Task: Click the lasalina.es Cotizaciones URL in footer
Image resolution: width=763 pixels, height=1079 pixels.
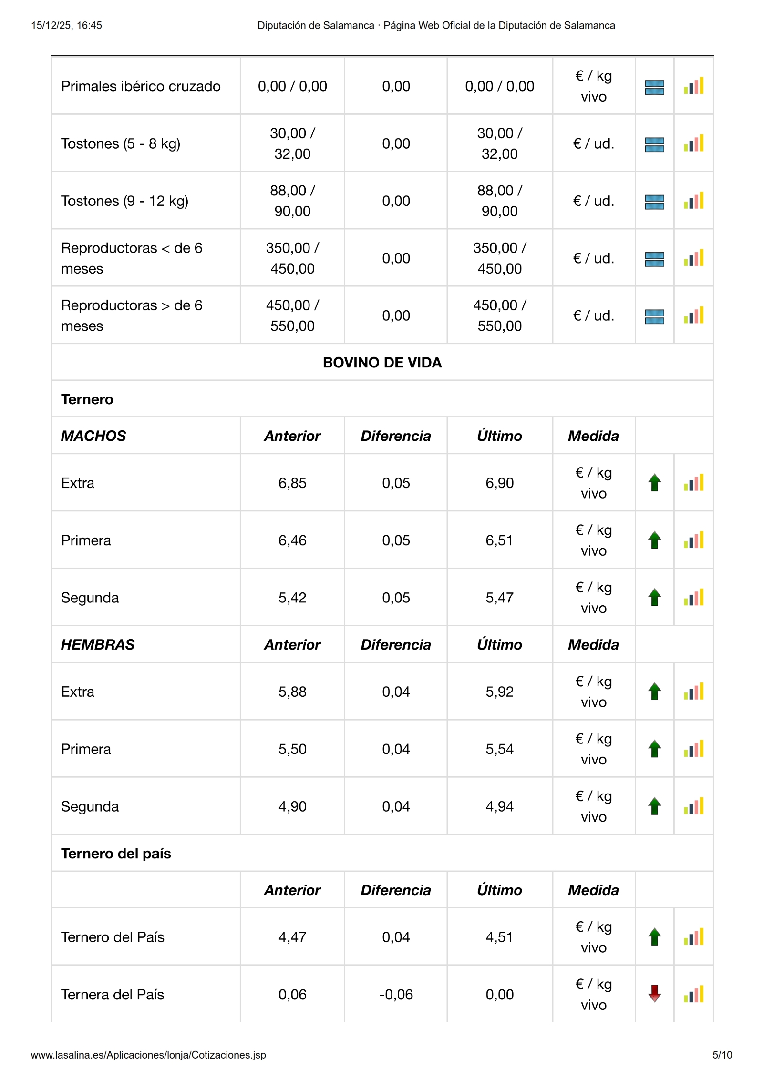Action: pos(148,1055)
